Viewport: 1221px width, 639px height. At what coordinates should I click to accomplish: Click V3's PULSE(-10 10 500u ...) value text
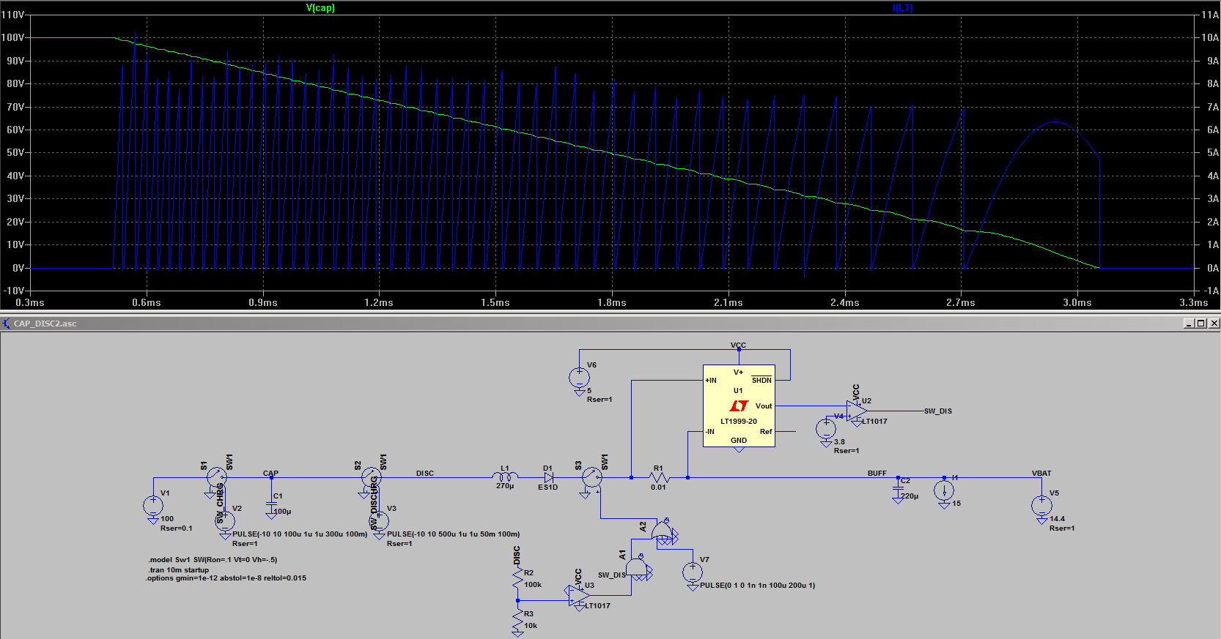click(x=453, y=534)
